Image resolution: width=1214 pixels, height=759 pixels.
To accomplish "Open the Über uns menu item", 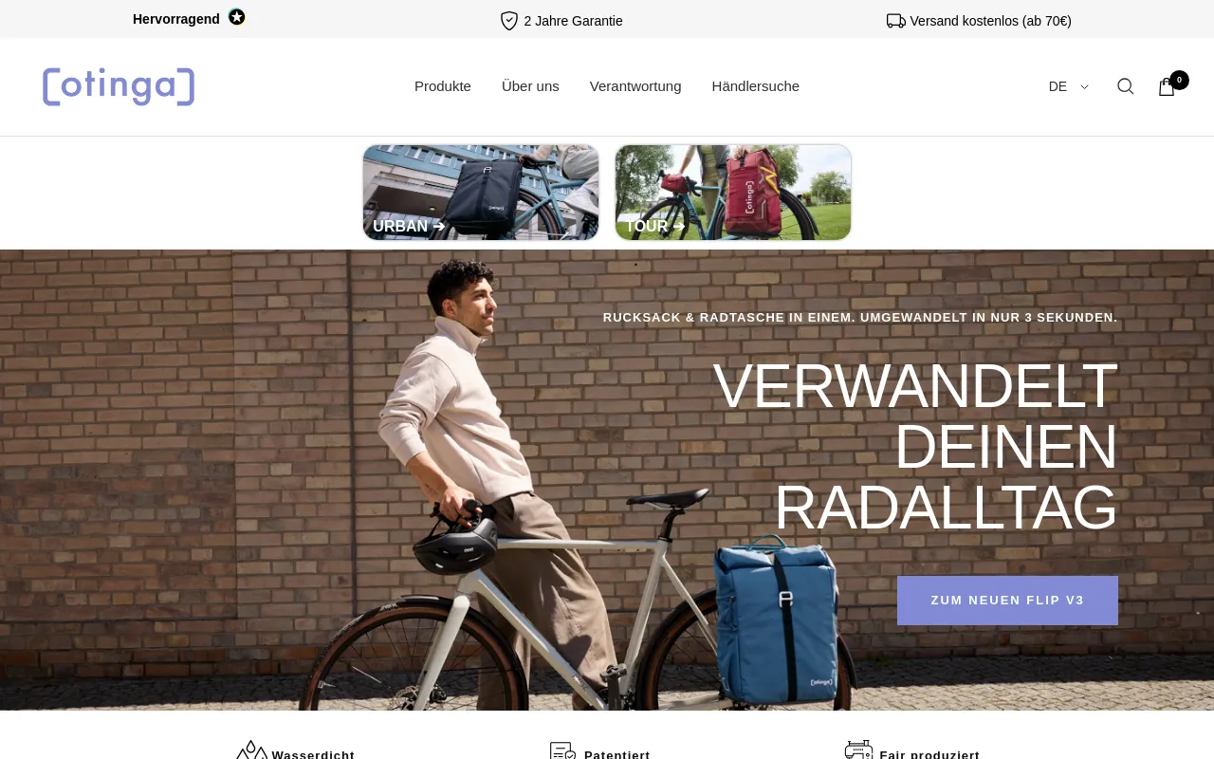I will click(530, 86).
